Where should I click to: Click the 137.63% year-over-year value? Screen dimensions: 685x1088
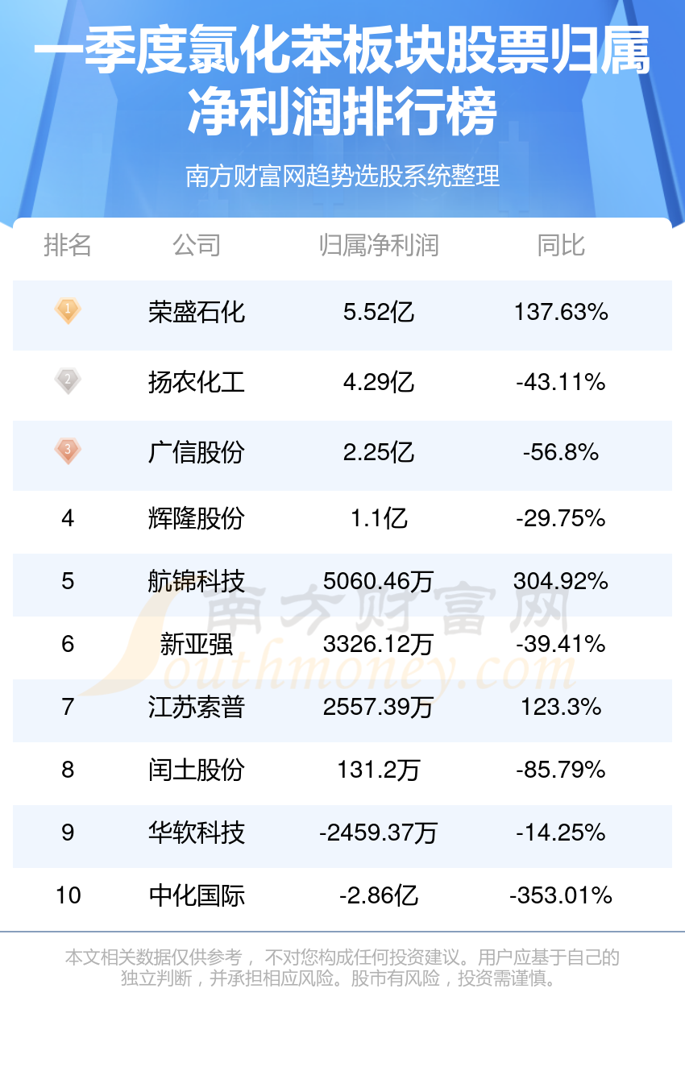[561, 312]
